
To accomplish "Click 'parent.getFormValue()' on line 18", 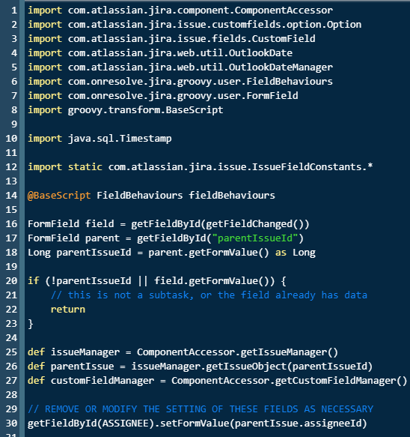I will click(209, 253).
